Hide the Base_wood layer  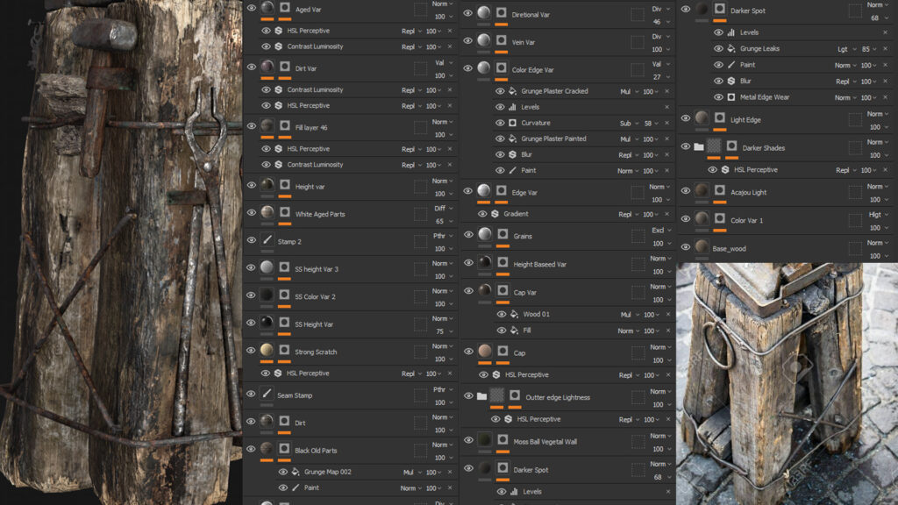[x=687, y=248]
